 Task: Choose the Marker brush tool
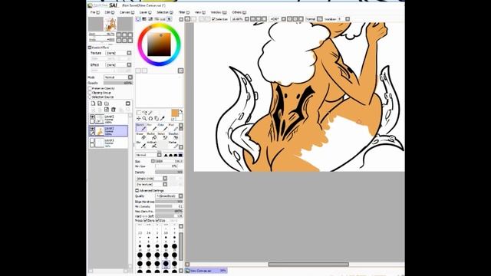point(173,145)
